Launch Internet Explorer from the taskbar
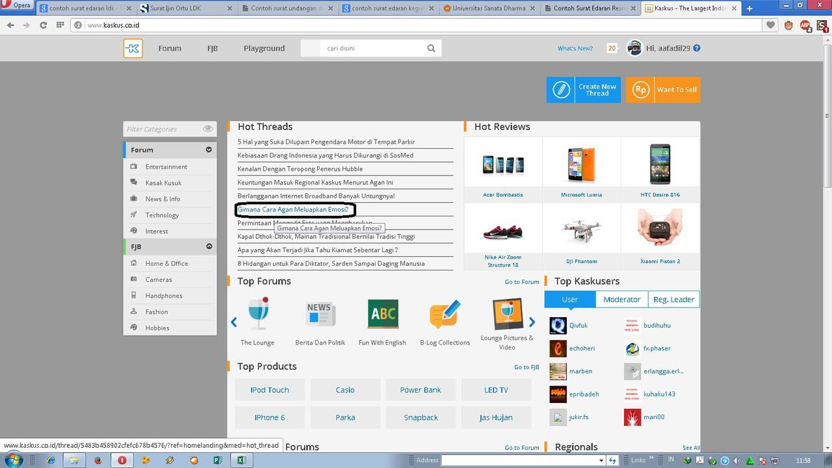Image resolution: width=832 pixels, height=468 pixels. click(x=51, y=460)
